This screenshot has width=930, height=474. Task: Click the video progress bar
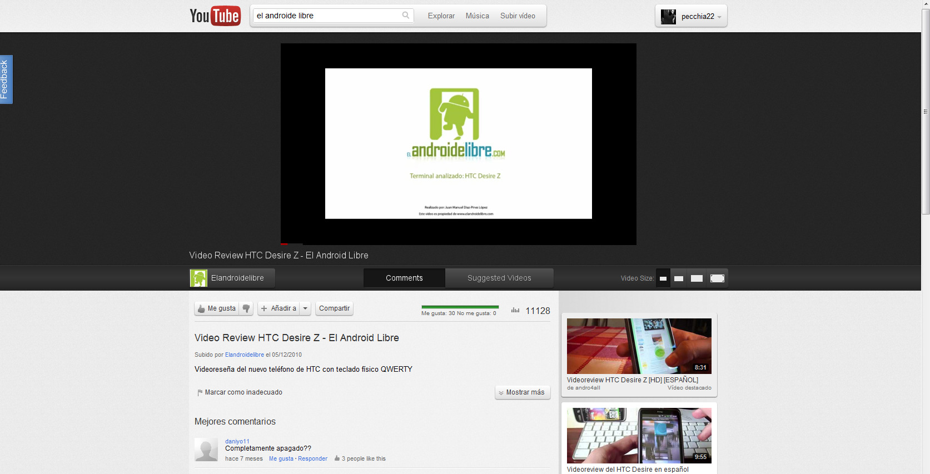point(458,243)
